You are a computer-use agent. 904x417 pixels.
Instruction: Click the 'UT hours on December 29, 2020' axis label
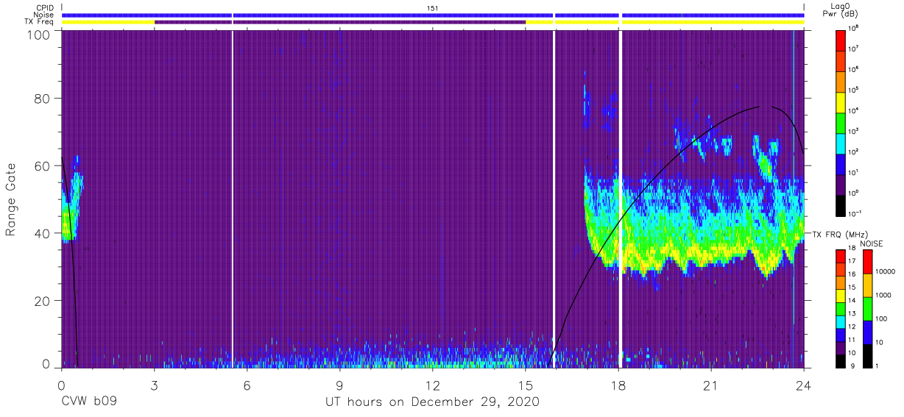coord(432,402)
